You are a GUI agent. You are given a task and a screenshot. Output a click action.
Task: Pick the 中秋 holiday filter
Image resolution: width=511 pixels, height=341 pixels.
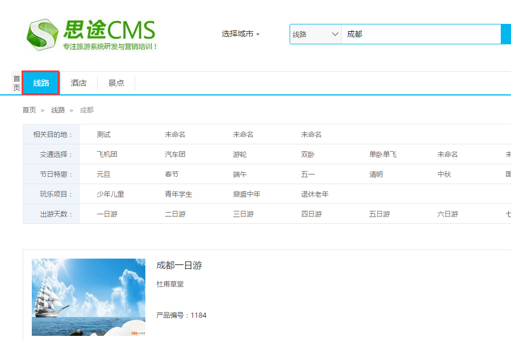[444, 174]
